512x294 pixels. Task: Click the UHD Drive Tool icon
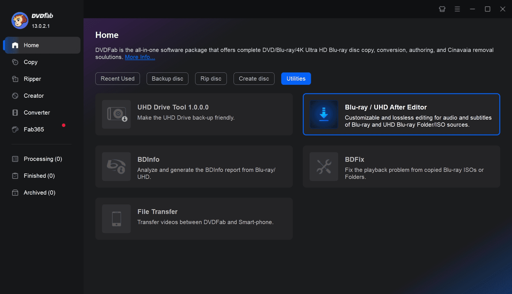[x=116, y=114]
